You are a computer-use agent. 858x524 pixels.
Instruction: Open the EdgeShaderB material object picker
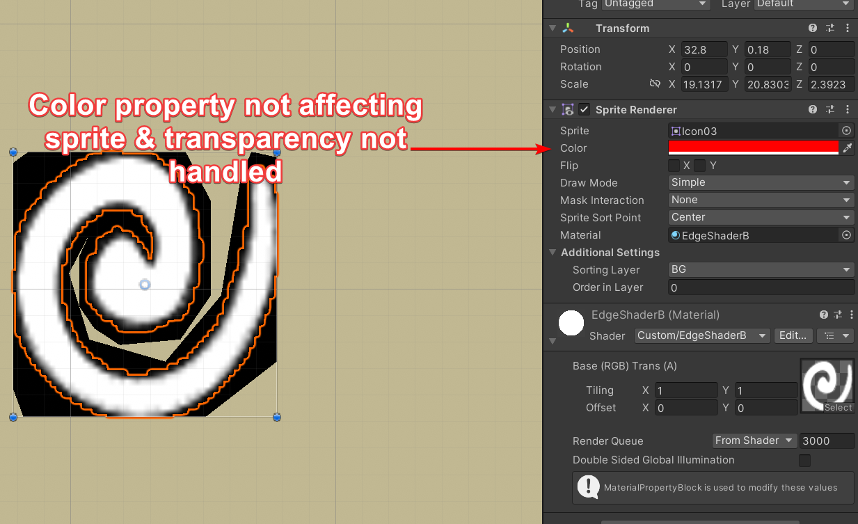[x=846, y=235]
